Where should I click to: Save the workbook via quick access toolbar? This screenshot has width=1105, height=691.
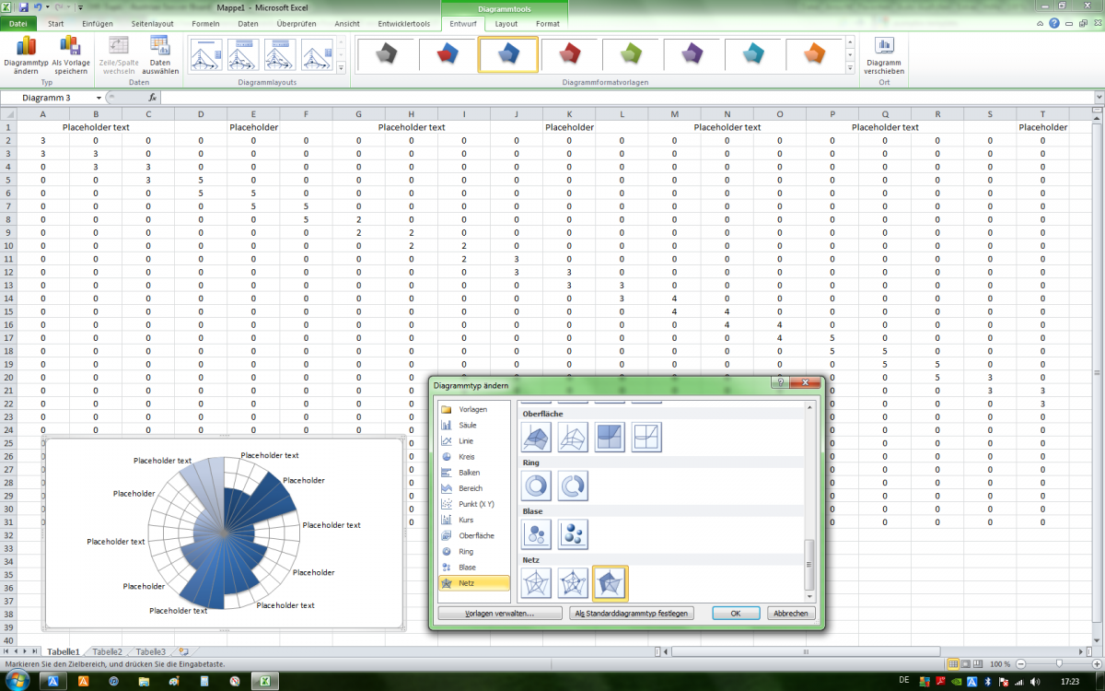tap(23, 6)
